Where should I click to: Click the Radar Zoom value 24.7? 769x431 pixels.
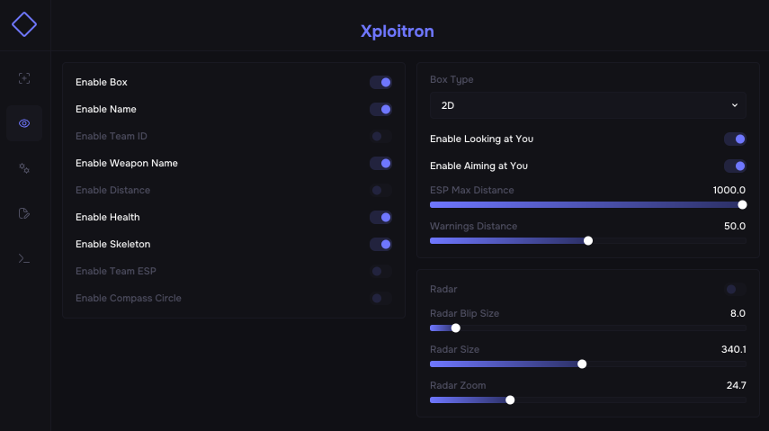click(736, 385)
